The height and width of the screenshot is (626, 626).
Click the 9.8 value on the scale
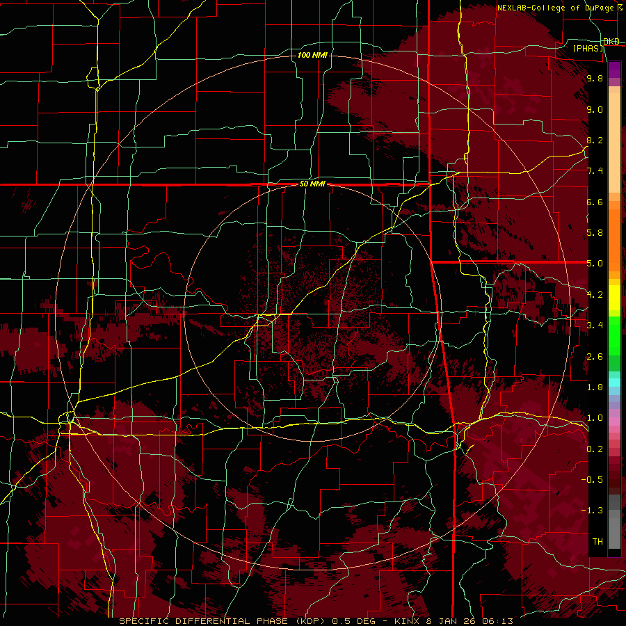(x=595, y=79)
